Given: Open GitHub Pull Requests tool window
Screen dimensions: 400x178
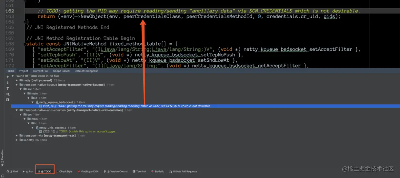Looking at the screenshot, I should [183, 172].
